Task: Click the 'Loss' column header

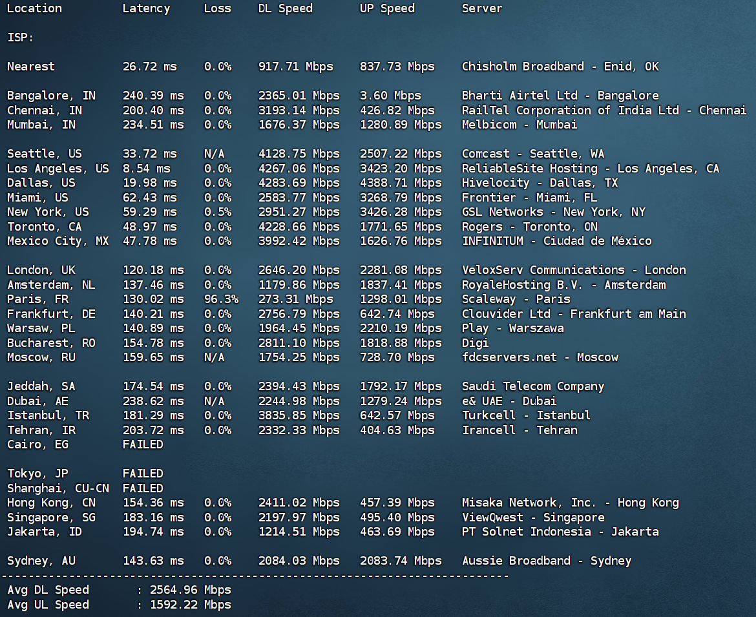Action: (x=218, y=8)
